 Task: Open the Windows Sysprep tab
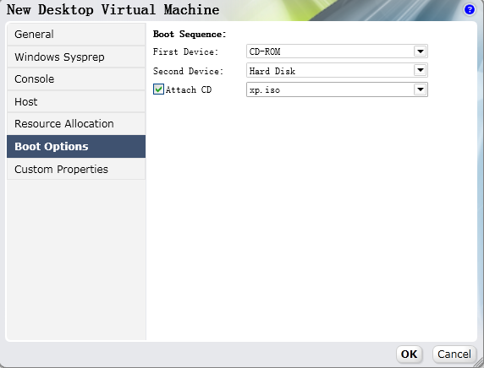76,57
